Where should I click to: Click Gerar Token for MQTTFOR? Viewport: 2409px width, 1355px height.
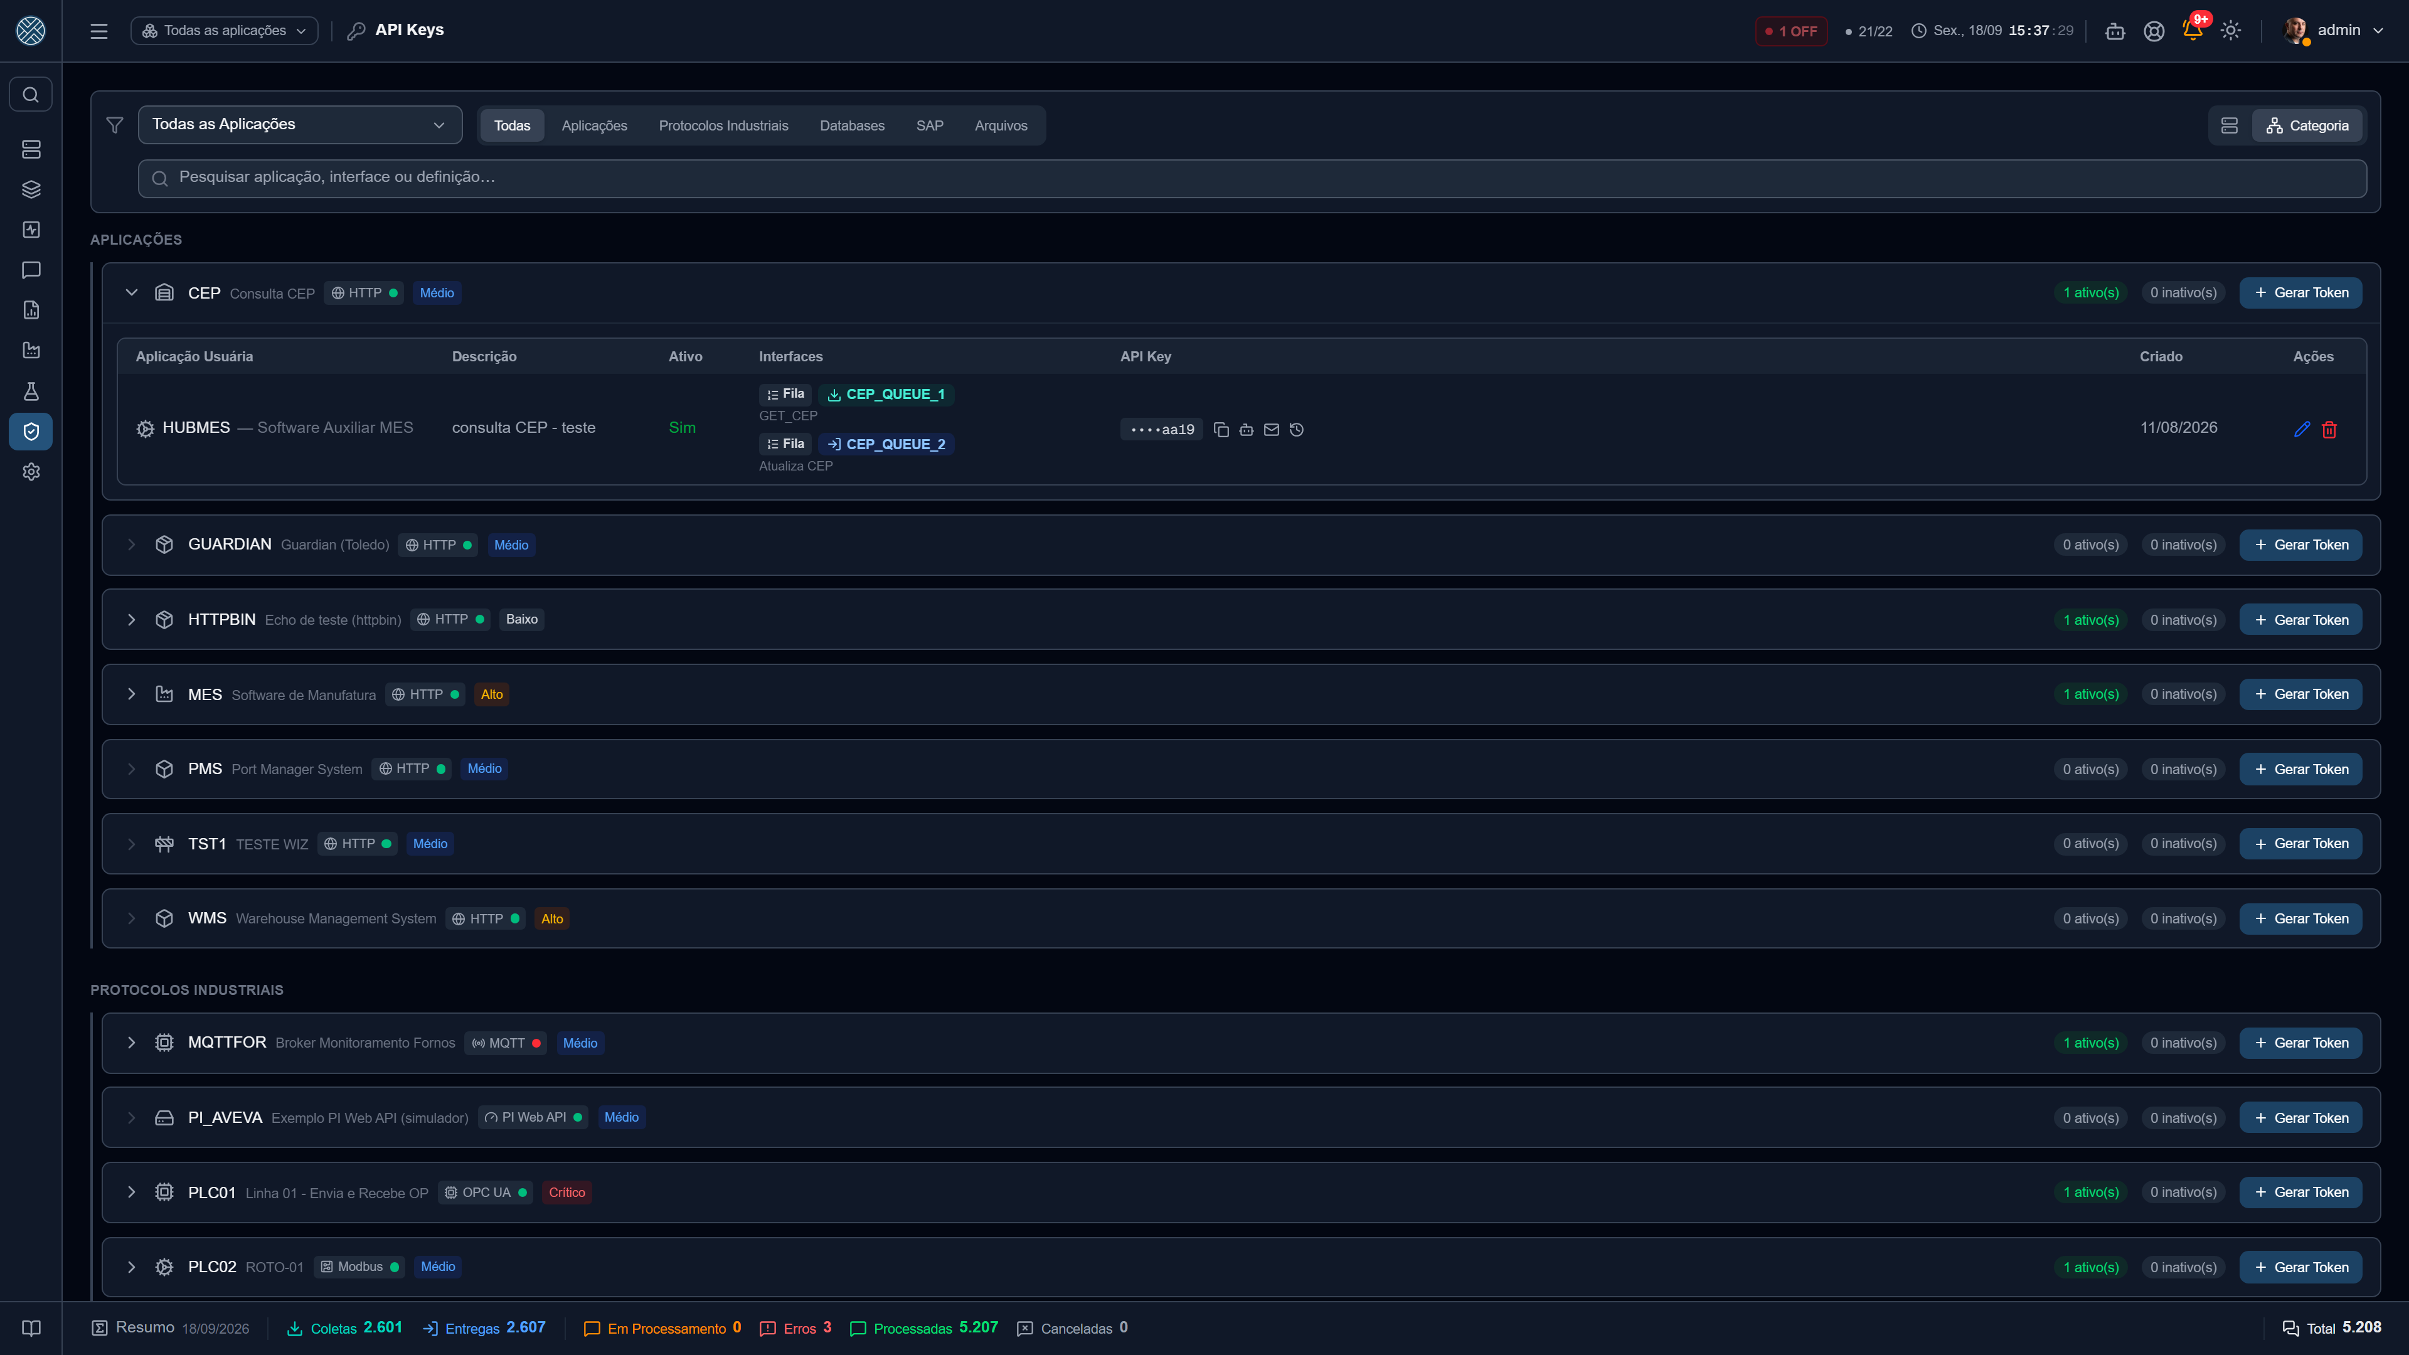click(x=2300, y=1043)
